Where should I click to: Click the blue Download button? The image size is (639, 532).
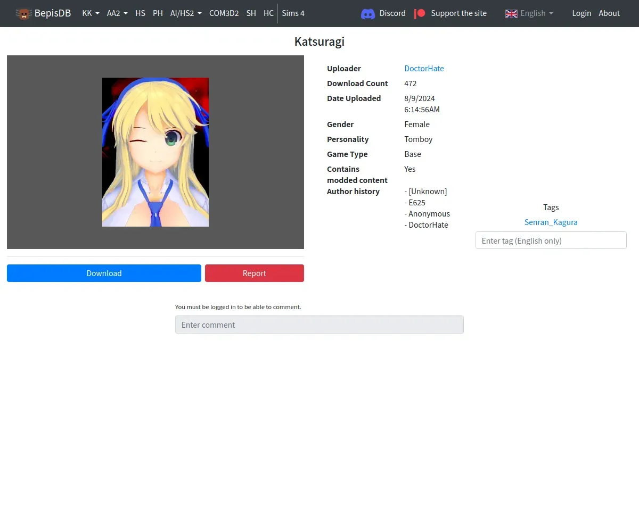pos(104,273)
